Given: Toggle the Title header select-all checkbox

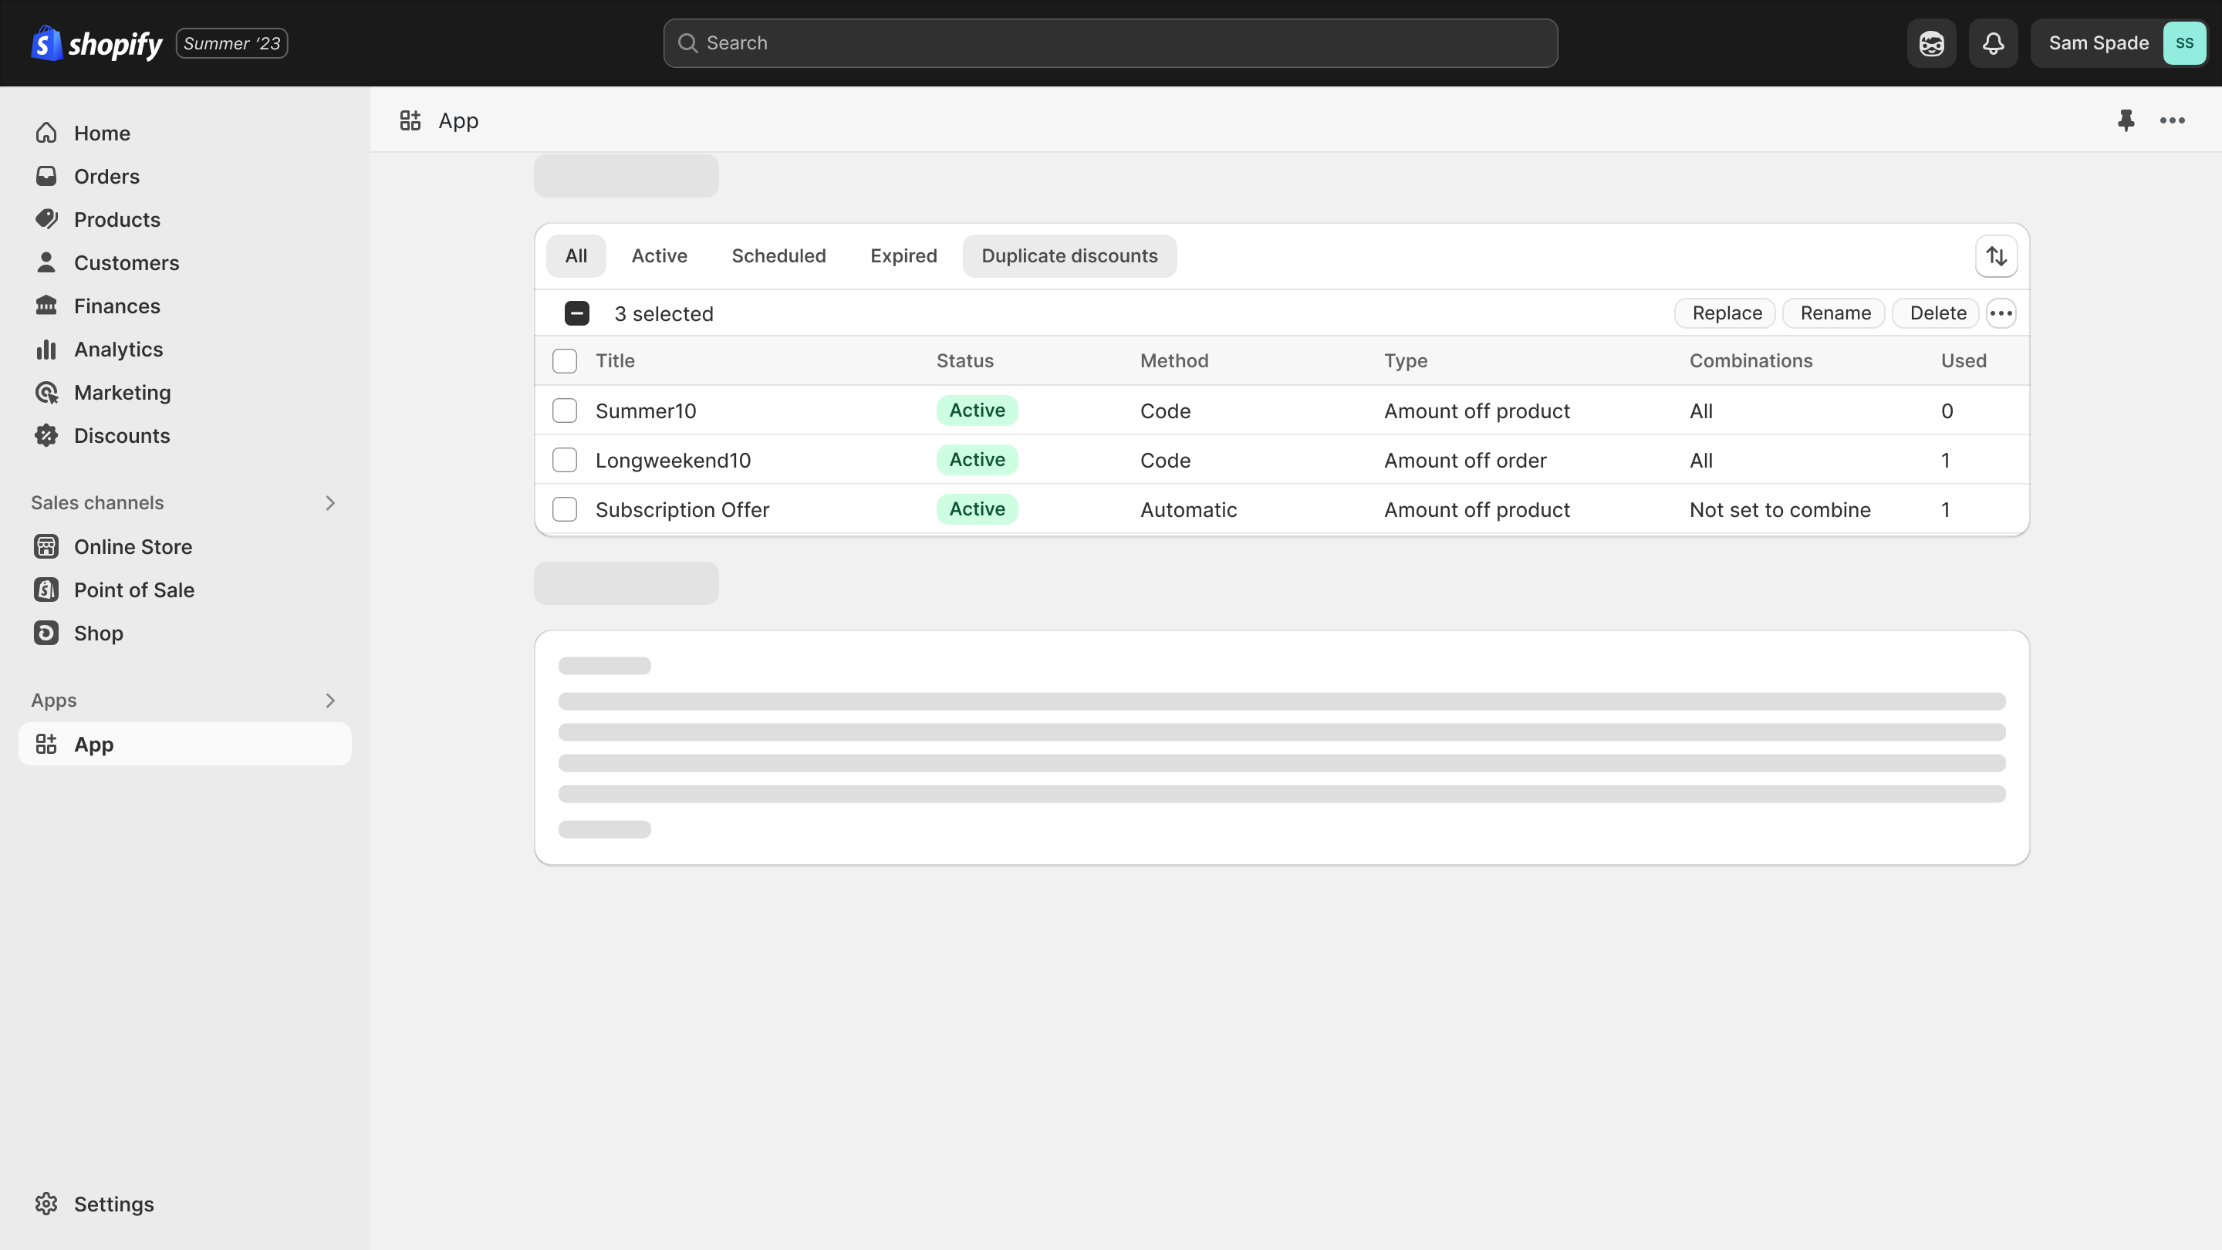Looking at the screenshot, I should 565,360.
